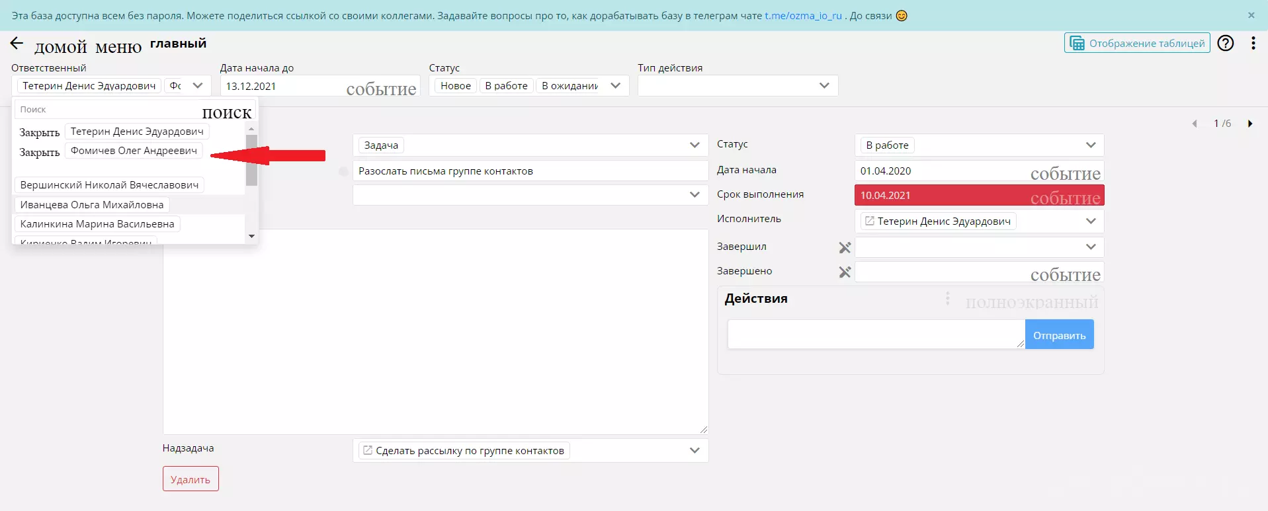This screenshot has width=1268, height=511.
Task: Click Отображение таблицей button
Action: point(1137,44)
